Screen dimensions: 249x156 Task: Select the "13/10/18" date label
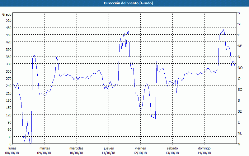[x=172, y=153]
